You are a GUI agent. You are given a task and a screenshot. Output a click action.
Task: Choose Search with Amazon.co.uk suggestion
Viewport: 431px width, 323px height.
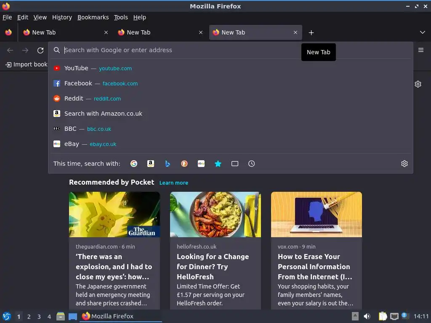click(x=231, y=114)
